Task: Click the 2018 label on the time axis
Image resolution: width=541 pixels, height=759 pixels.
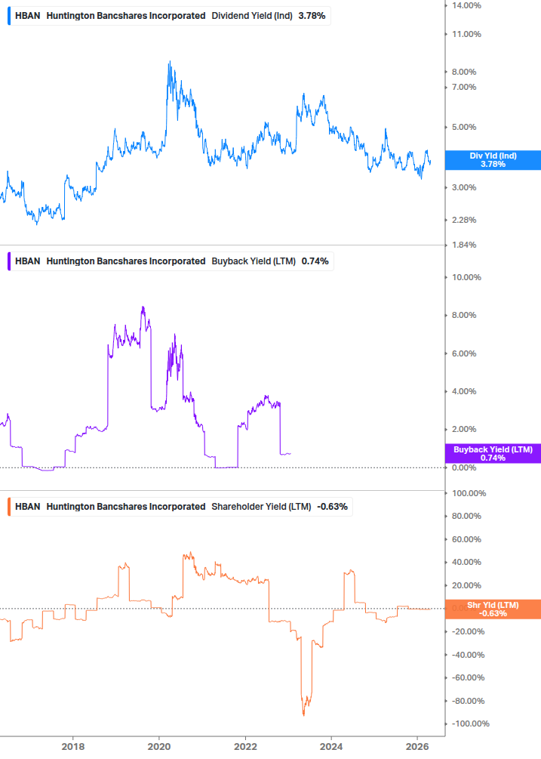Action: [x=73, y=746]
